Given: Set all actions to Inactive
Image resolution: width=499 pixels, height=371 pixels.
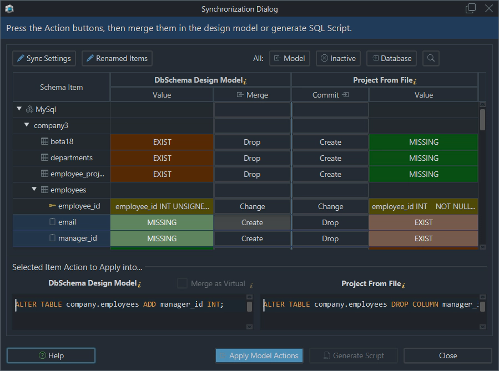Looking at the screenshot, I should click(338, 58).
